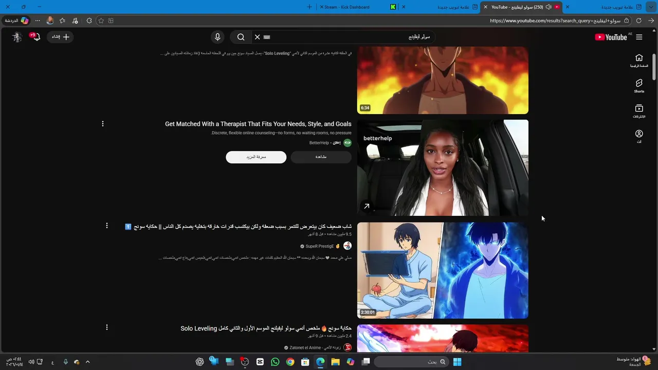Image resolution: width=658 pixels, height=370 pixels.
Task: Click the taskbar search box
Action: point(411,362)
